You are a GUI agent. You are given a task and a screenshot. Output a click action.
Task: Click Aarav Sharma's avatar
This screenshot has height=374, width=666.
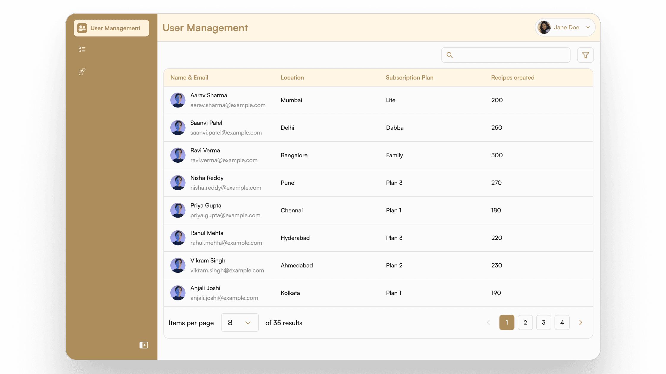pos(178,100)
